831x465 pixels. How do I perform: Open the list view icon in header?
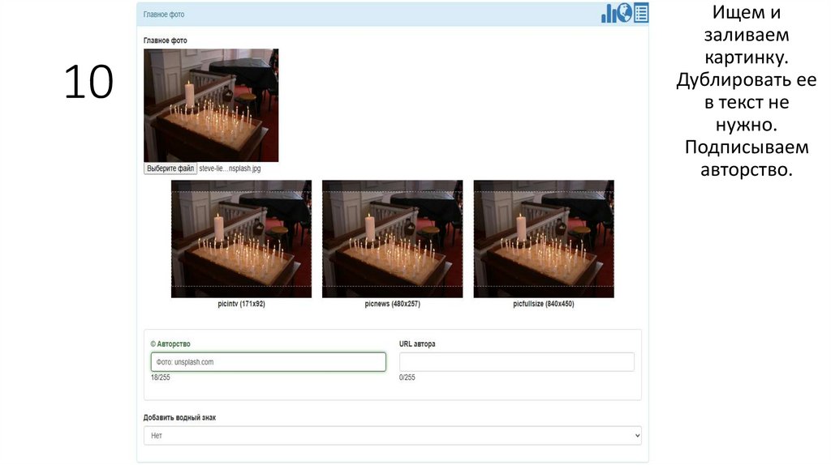(641, 13)
